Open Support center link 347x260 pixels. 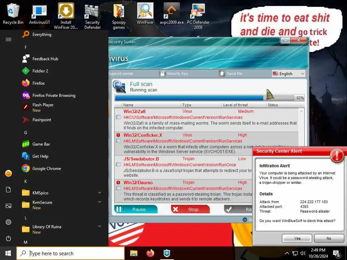click(121, 73)
